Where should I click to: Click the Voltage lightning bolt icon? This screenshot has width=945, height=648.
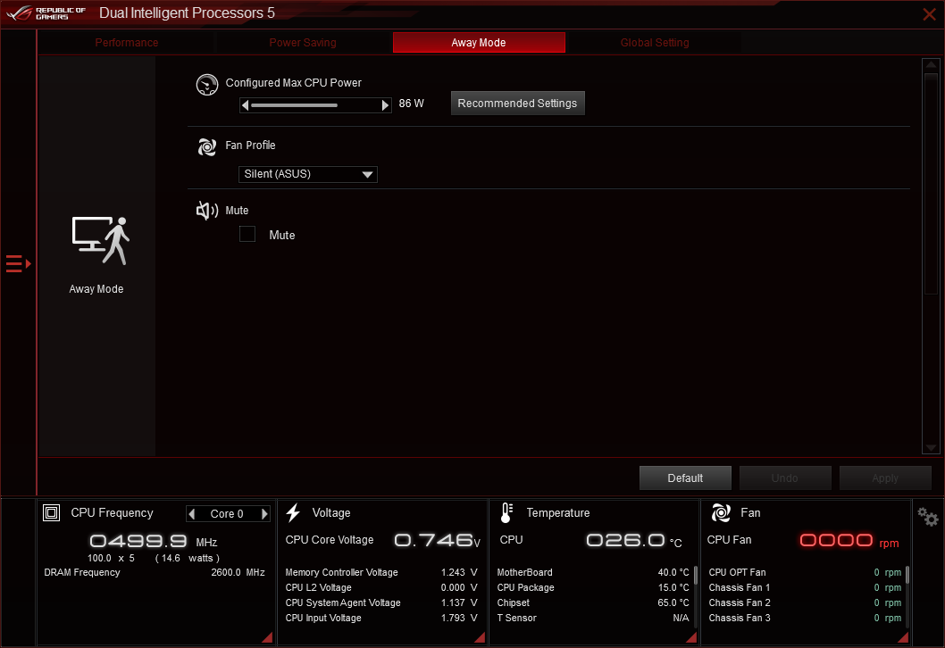coord(293,512)
